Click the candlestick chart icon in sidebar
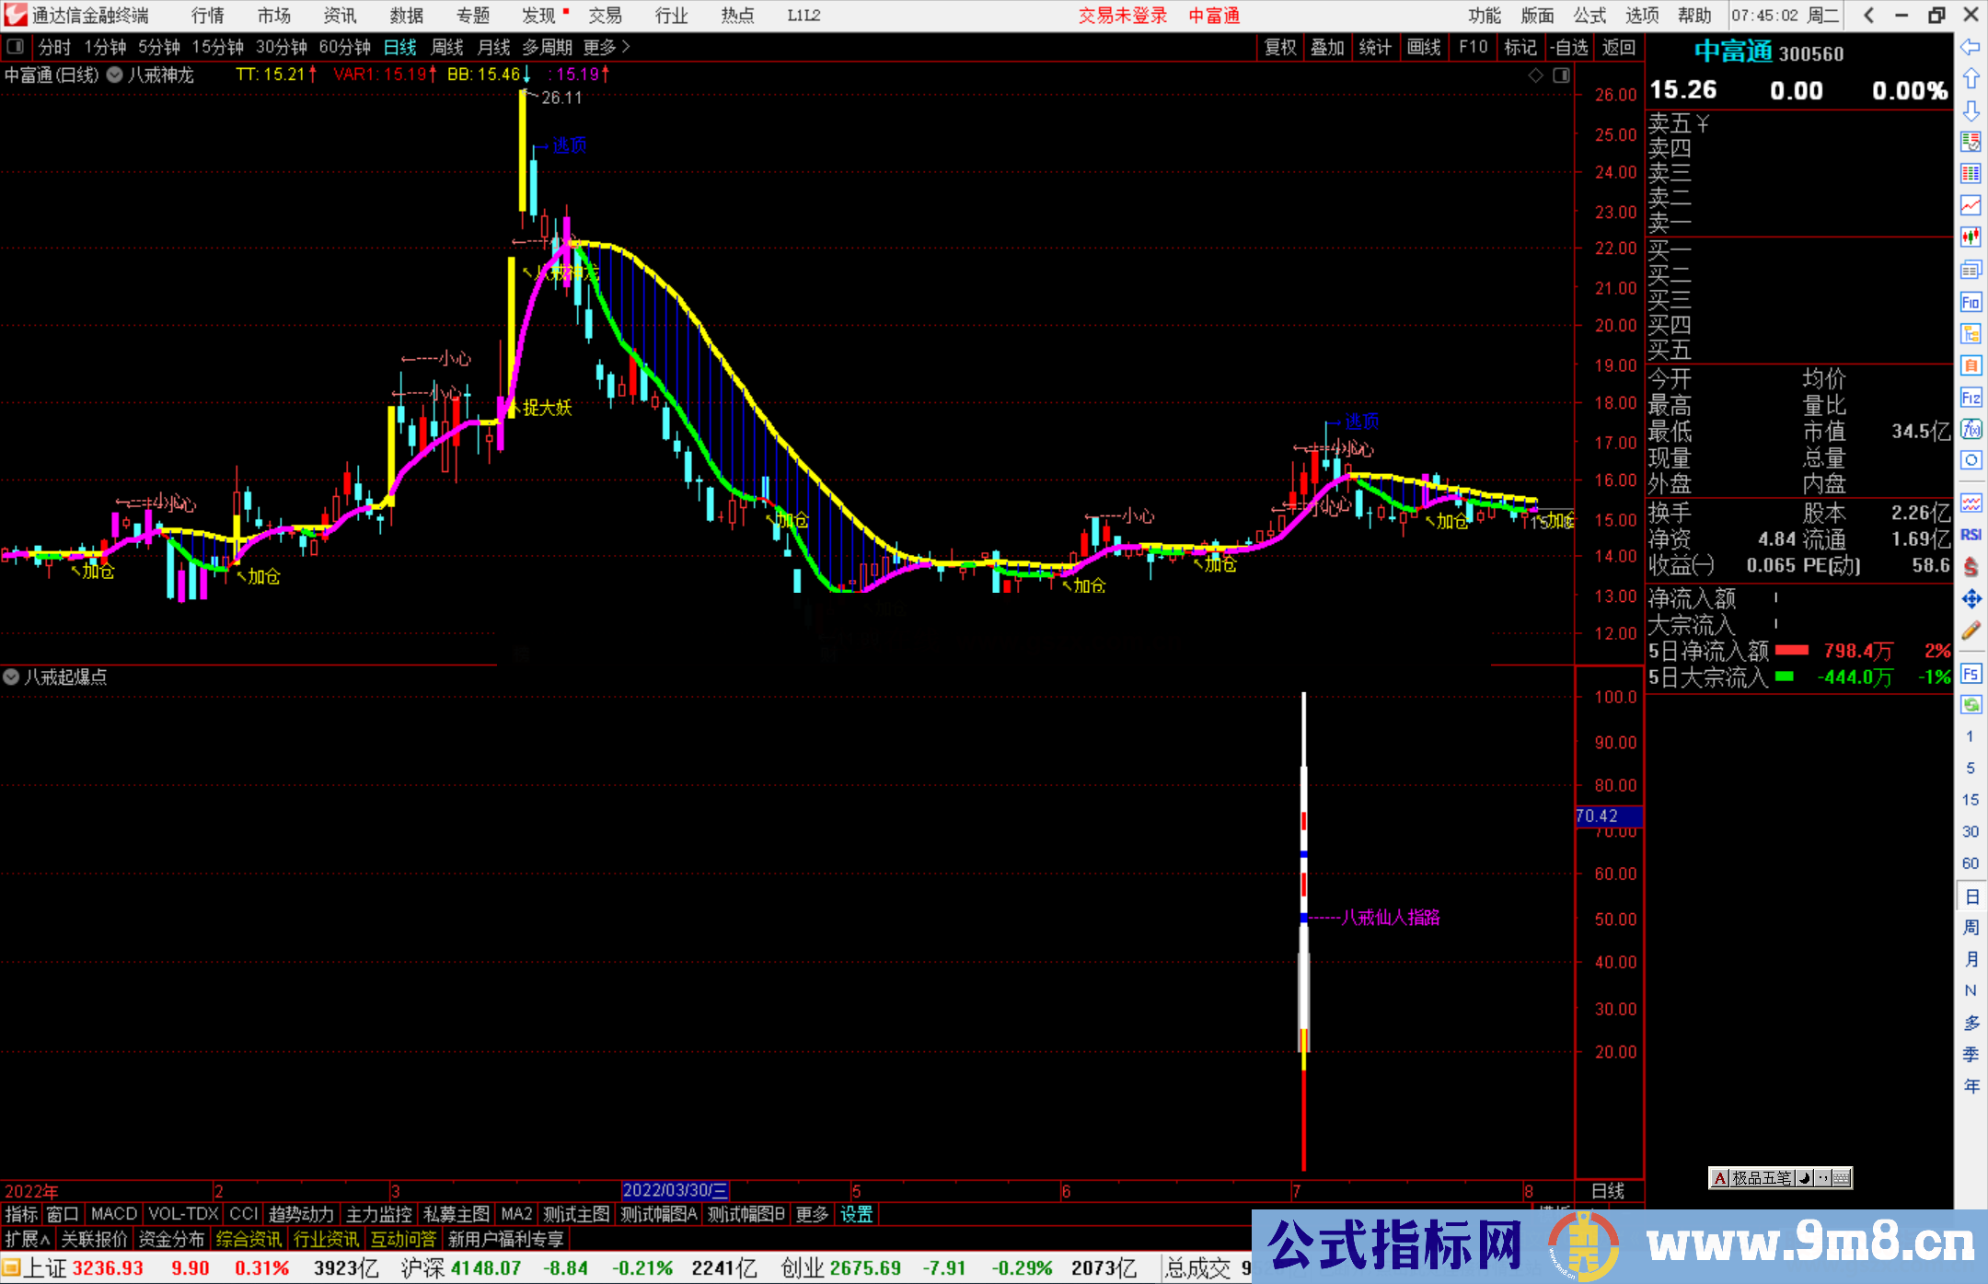1988x1284 pixels. pyautogui.click(x=1971, y=237)
